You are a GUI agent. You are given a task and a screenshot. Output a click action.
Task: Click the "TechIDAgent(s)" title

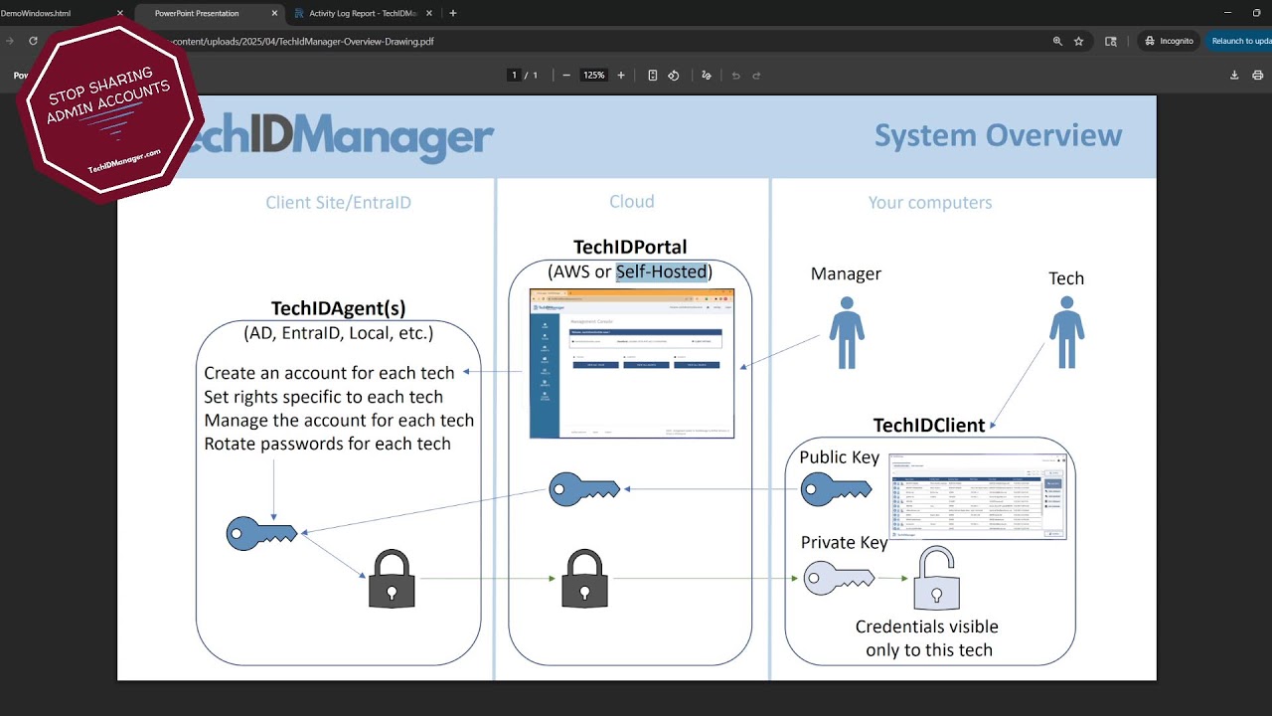point(339,309)
